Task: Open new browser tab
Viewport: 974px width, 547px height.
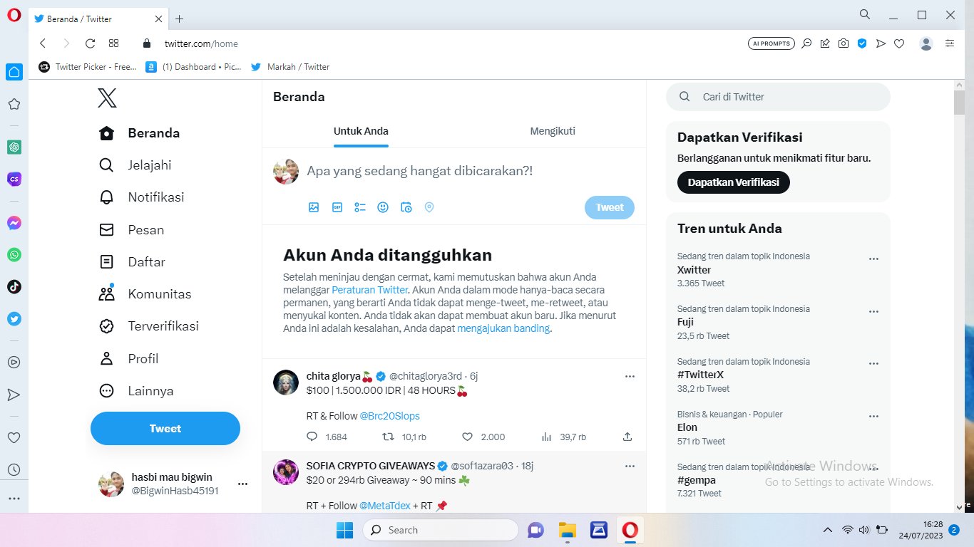Action: pos(179,19)
